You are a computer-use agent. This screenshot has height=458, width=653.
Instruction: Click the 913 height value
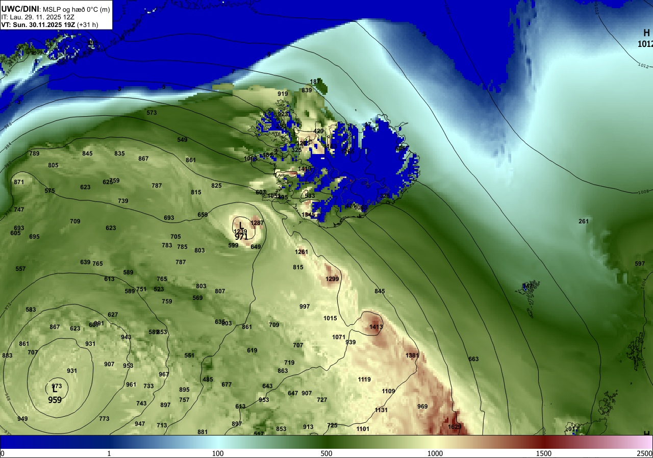click(308, 427)
